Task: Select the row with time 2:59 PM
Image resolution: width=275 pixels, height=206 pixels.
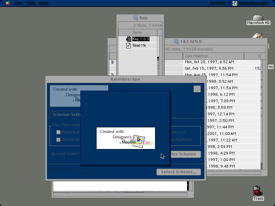Action: pyautogui.click(x=233, y=147)
